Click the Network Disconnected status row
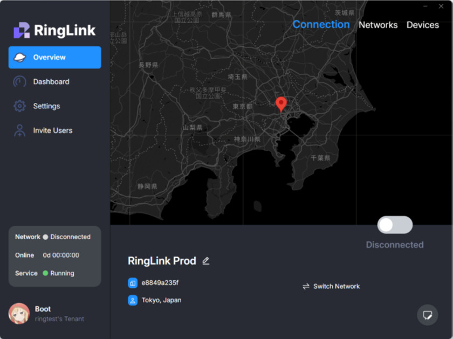 tap(53, 237)
